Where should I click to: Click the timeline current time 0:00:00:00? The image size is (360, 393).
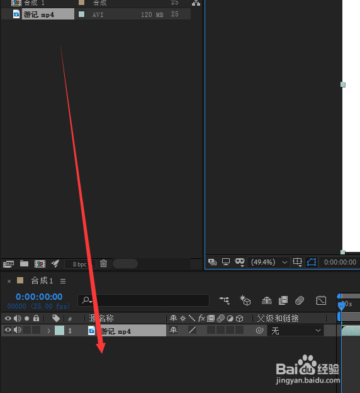pos(39,297)
